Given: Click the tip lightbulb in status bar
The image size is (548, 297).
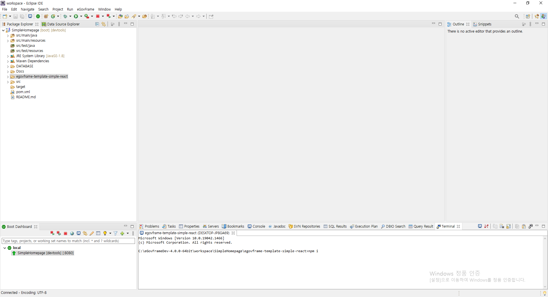Looking at the screenshot, I should click(545, 293).
